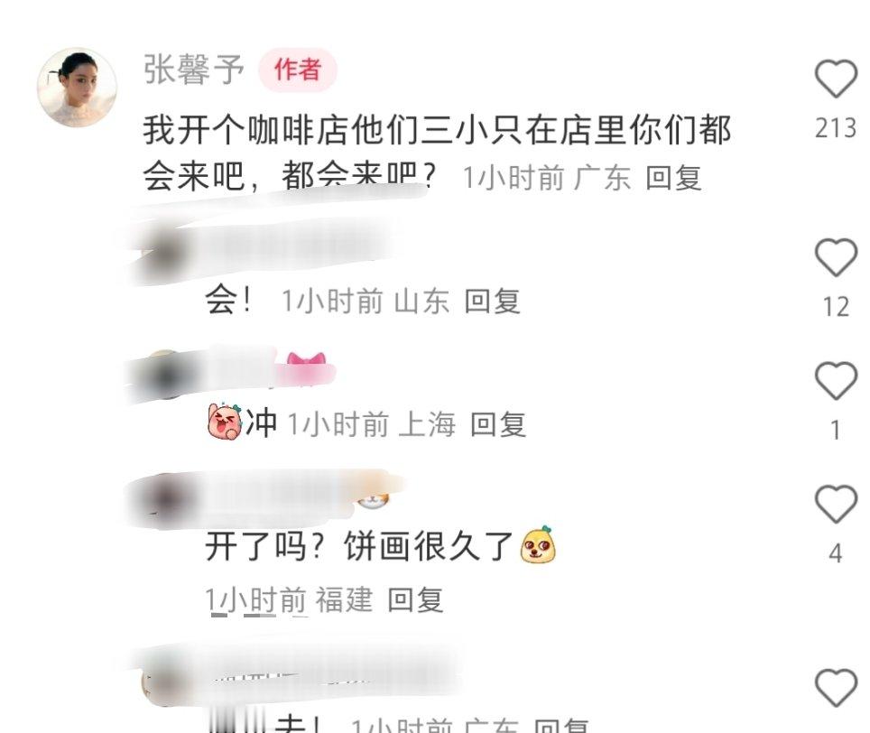Like the author's coffee shop comment
Image resolution: width=870 pixels, height=733 pixels.
(x=836, y=79)
